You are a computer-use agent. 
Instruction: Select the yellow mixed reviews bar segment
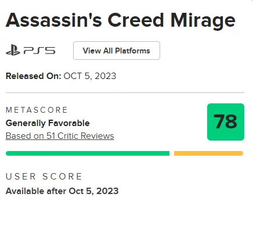(x=208, y=153)
